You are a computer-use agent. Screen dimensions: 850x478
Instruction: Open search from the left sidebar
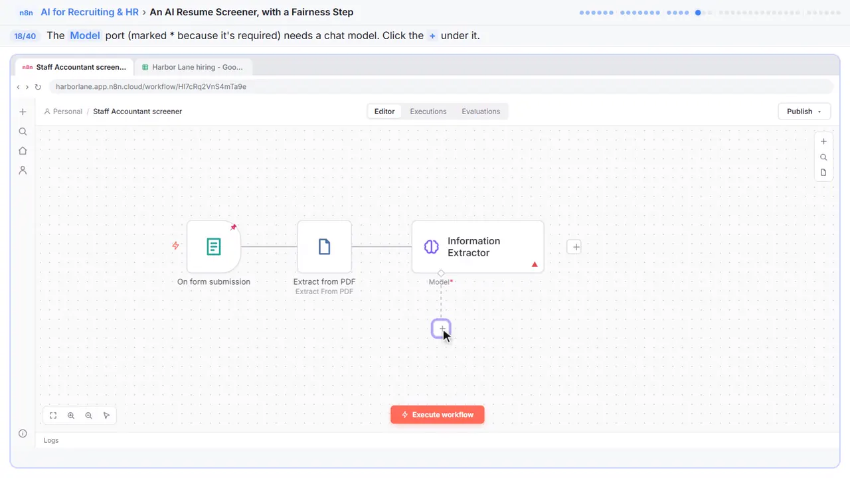(x=23, y=131)
